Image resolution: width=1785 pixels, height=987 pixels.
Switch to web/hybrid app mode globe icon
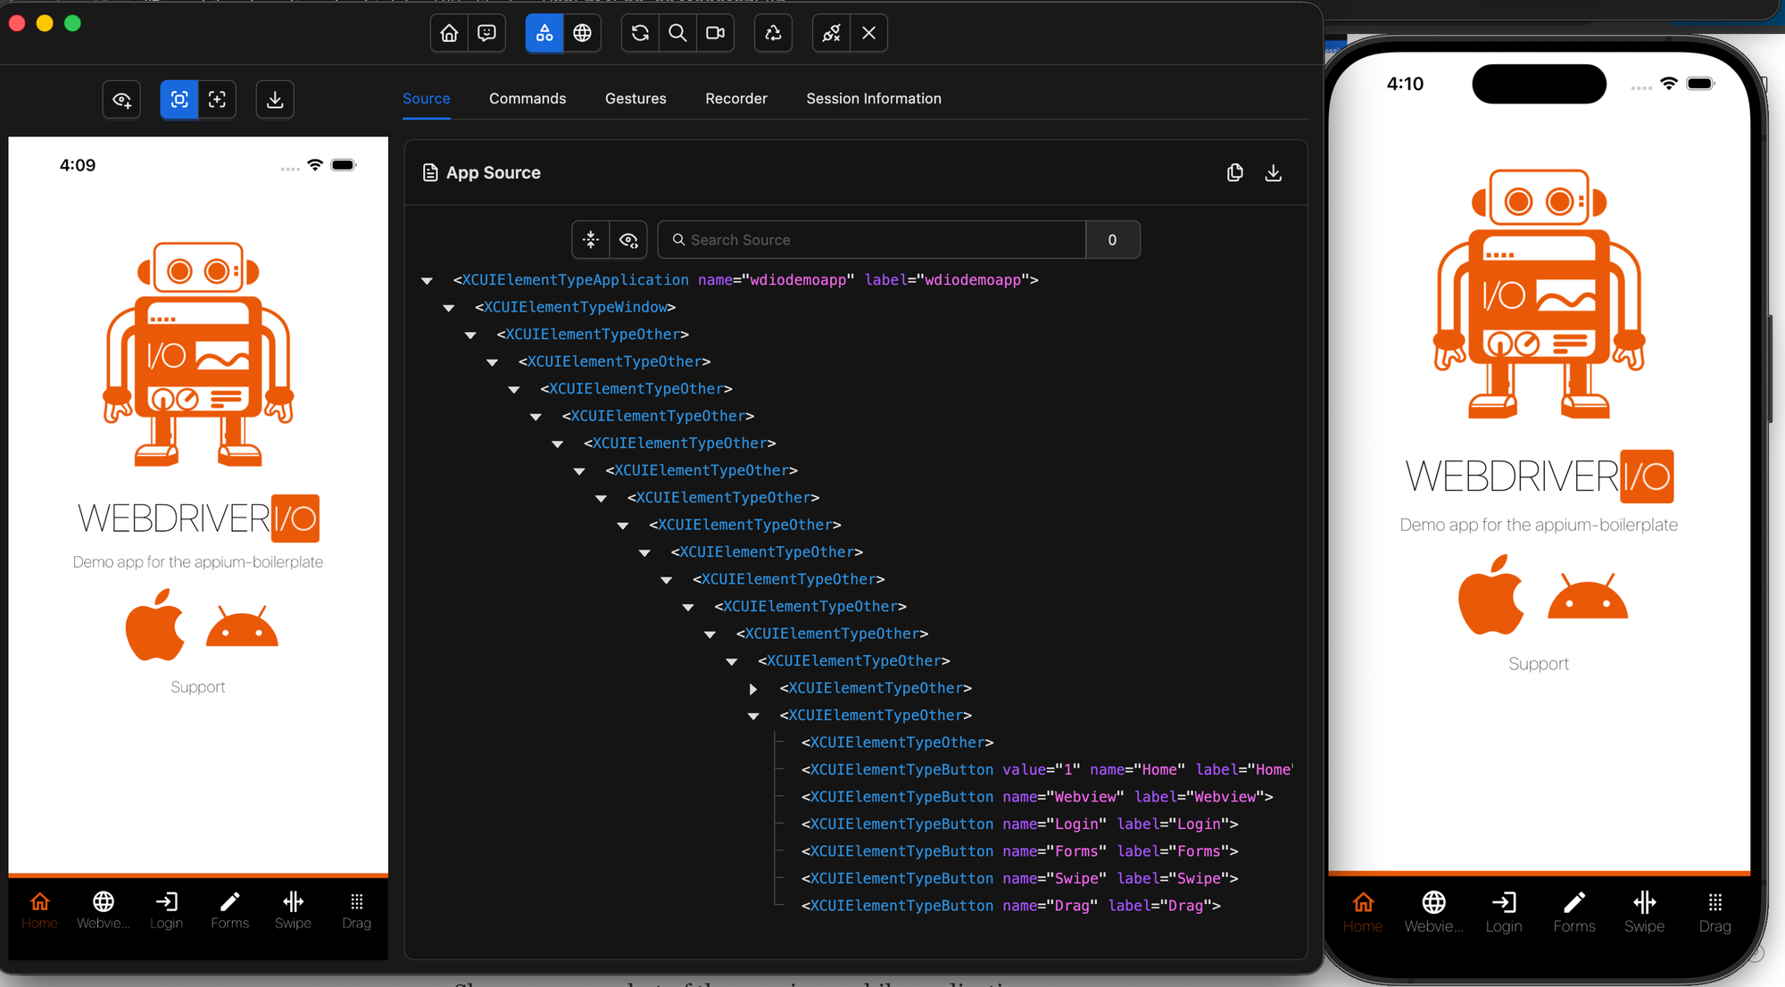(582, 33)
